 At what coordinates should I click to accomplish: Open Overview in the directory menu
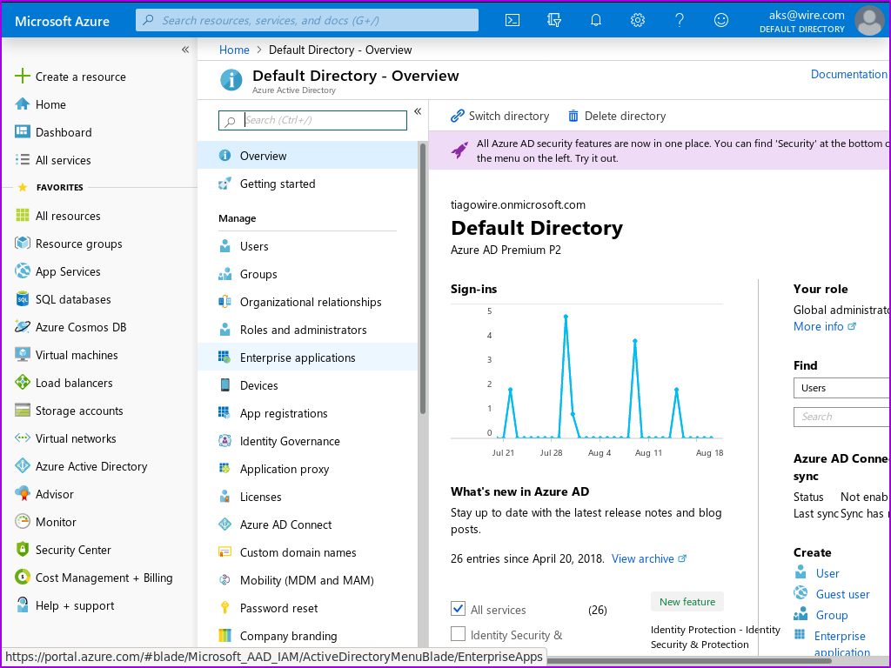click(x=307, y=155)
